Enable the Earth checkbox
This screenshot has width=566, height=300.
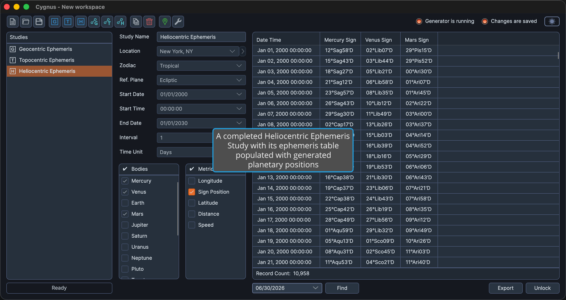[125, 203]
